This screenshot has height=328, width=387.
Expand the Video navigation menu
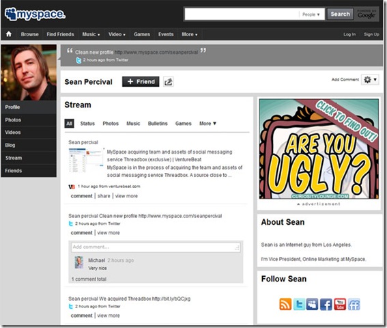[117, 34]
